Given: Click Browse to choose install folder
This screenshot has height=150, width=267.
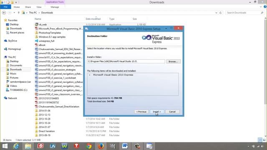Looking at the screenshot, I should [174, 61].
